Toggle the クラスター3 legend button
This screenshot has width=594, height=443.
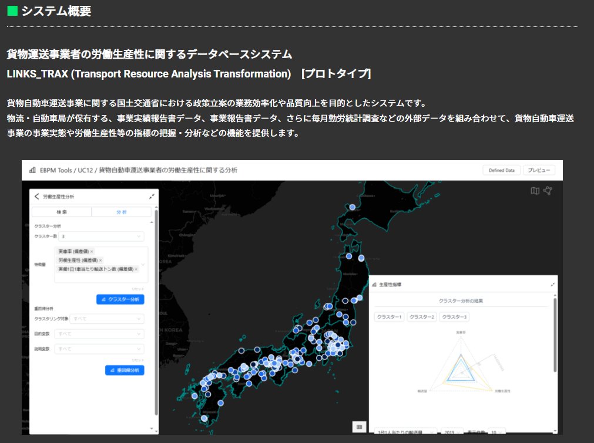click(x=454, y=317)
